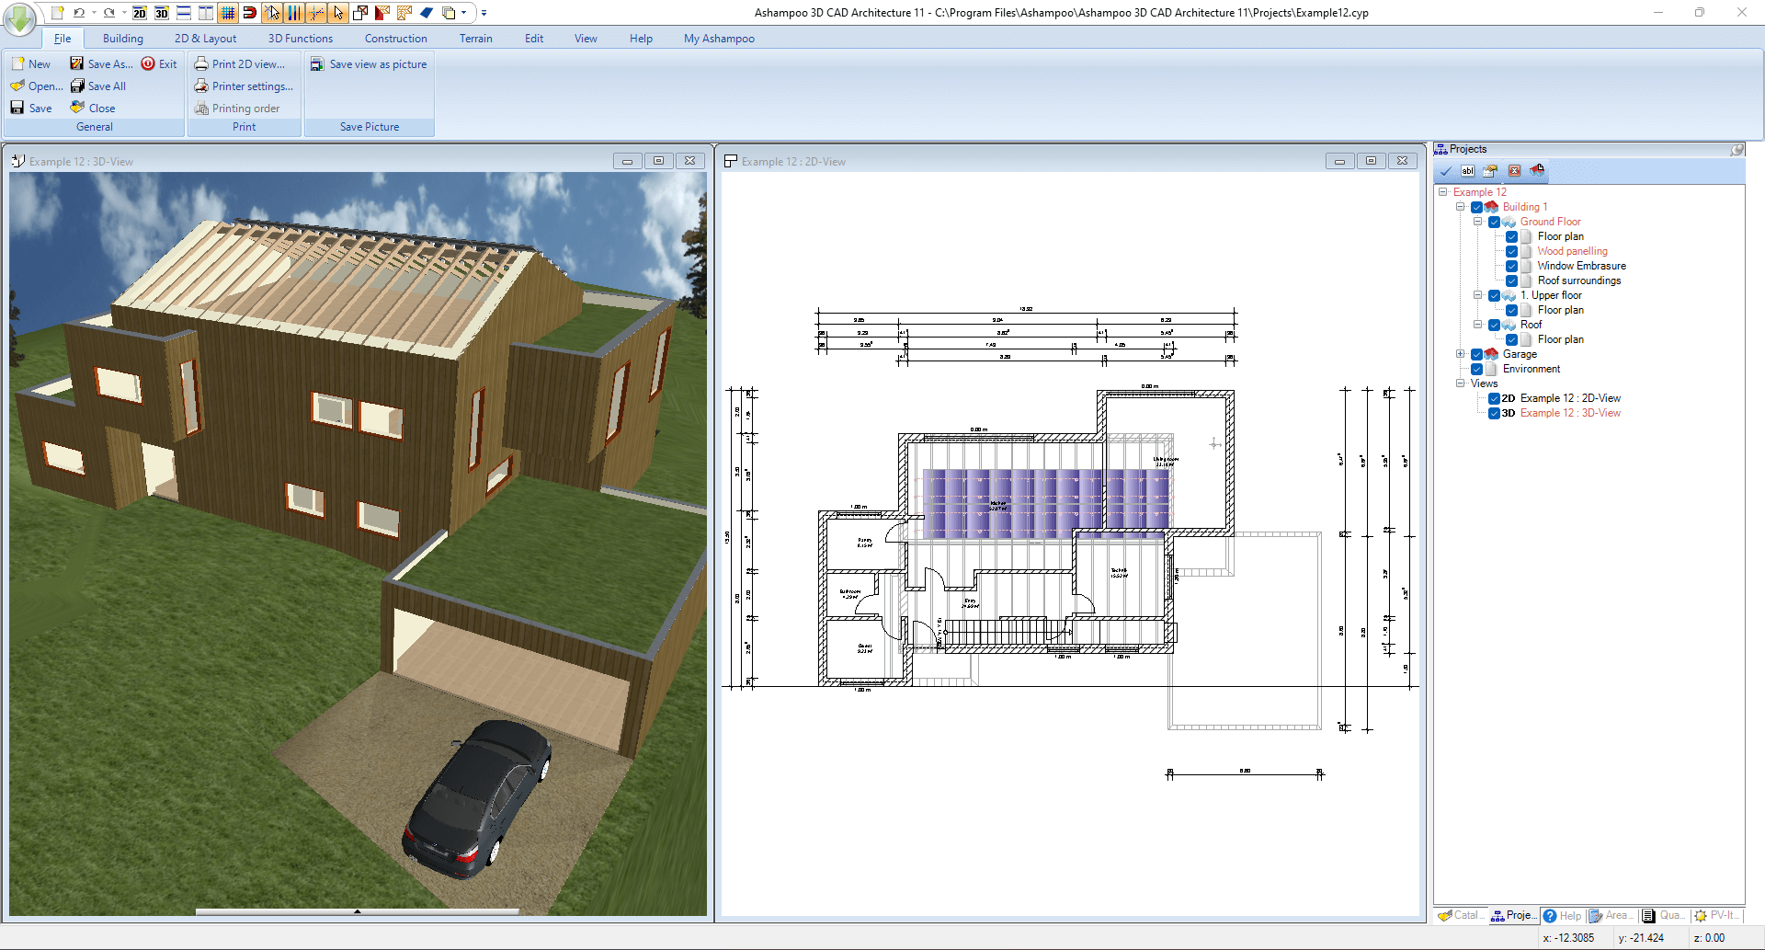Uncheck the Wood panelling layer checkbox
The height and width of the screenshot is (950, 1765).
point(1511,251)
